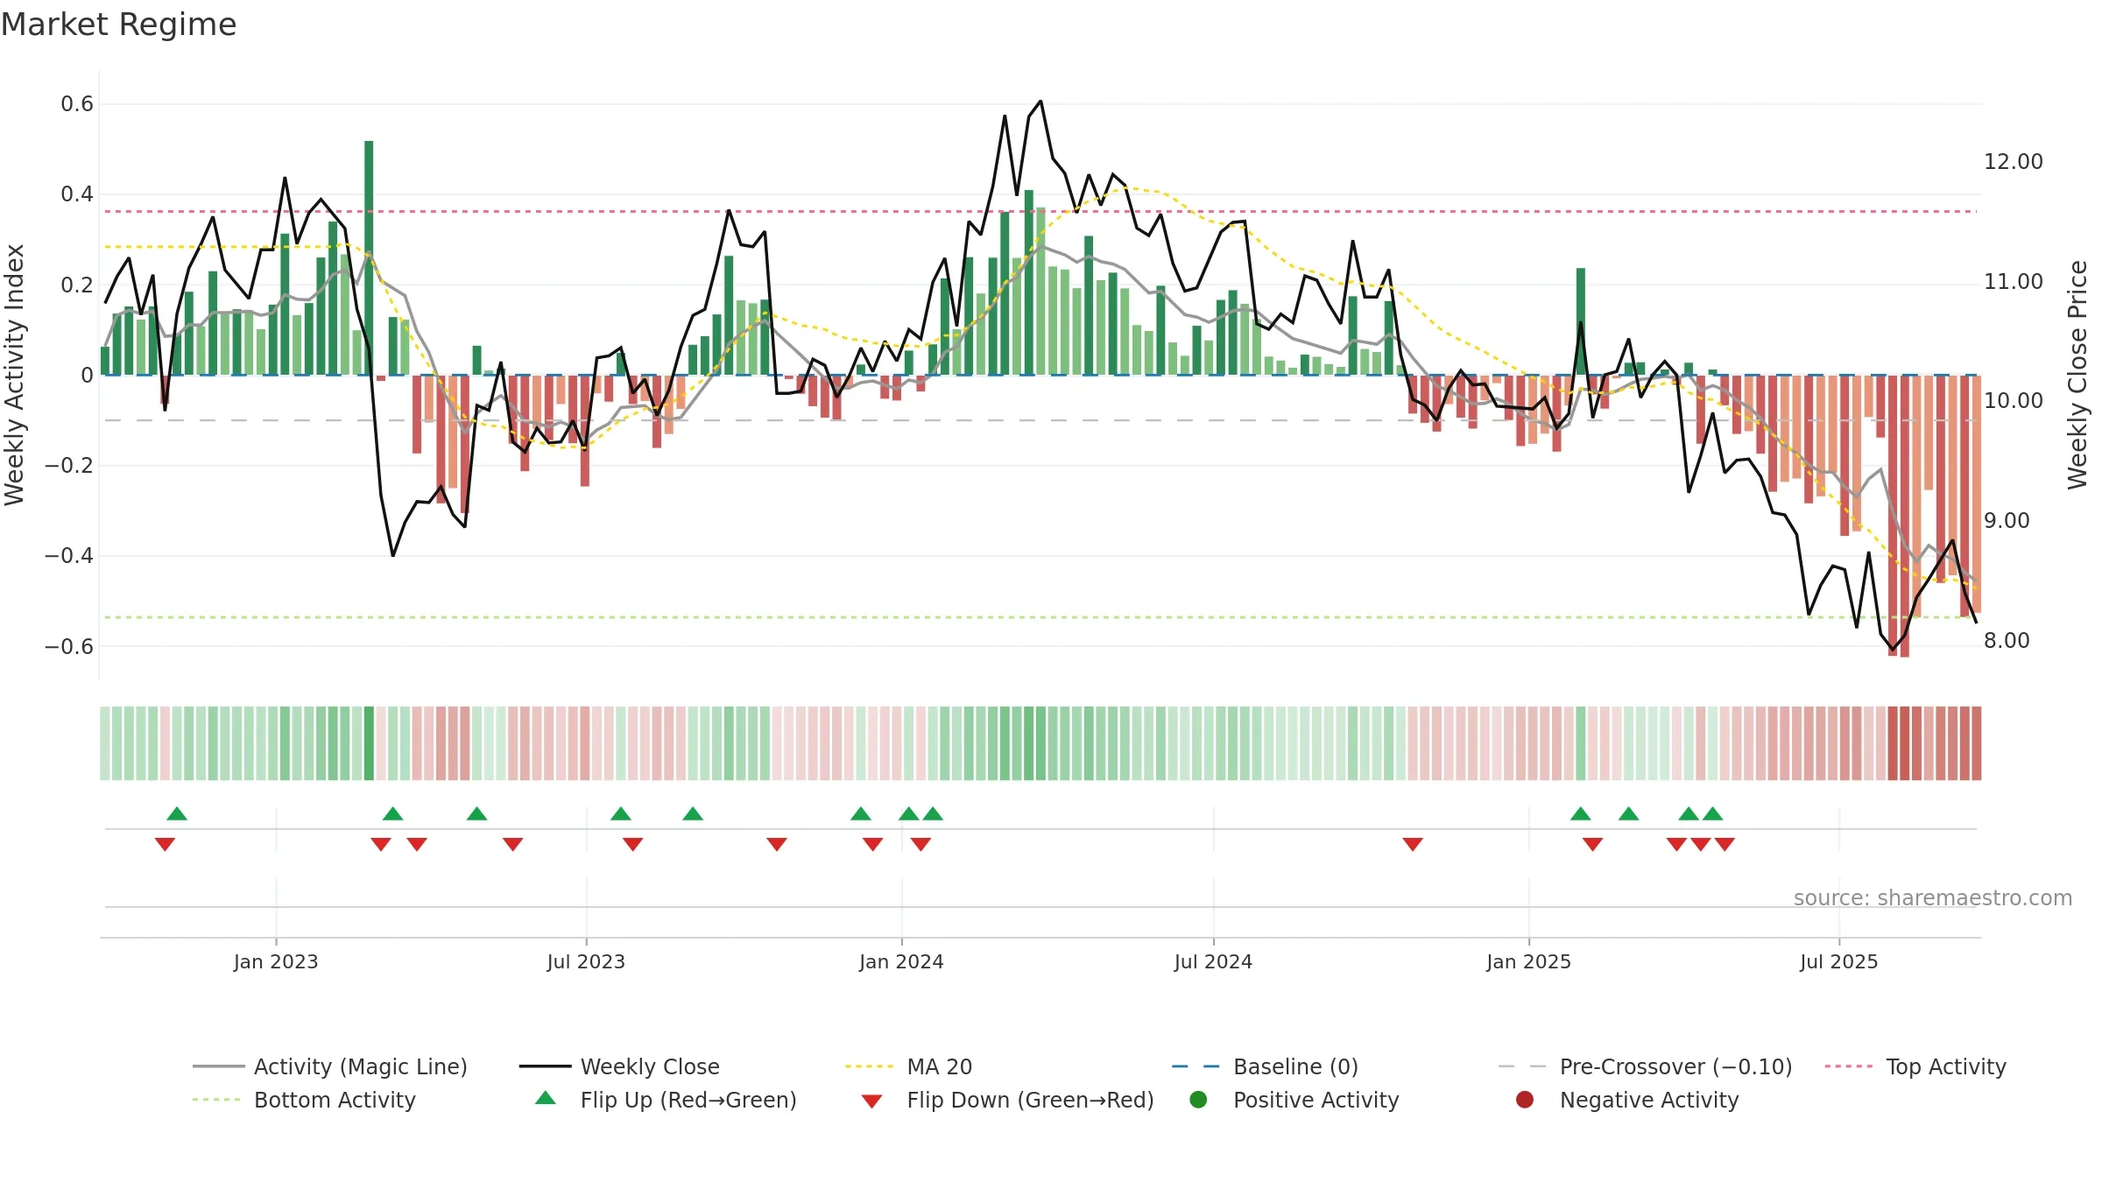The width and height of the screenshot is (2102, 1182).
Task: Click the Weekly Close legend entry
Action: [x=619, y=1066]
